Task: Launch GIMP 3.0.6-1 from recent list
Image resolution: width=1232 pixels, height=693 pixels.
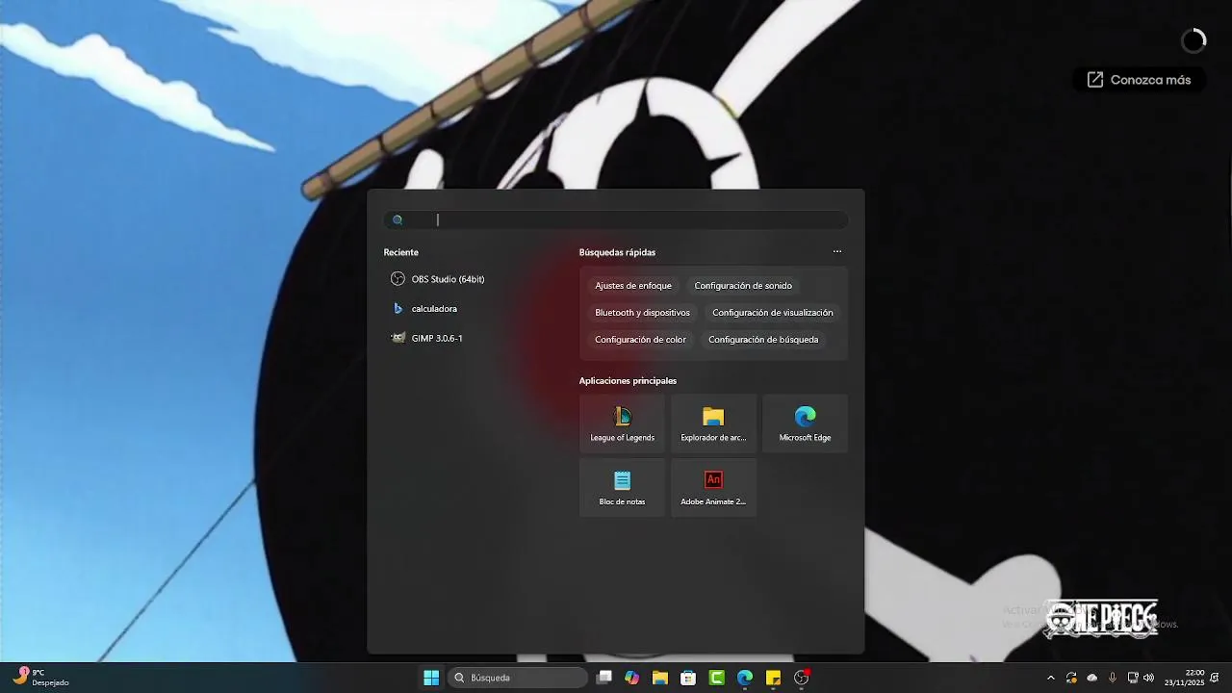Action: tap(427, 339)
